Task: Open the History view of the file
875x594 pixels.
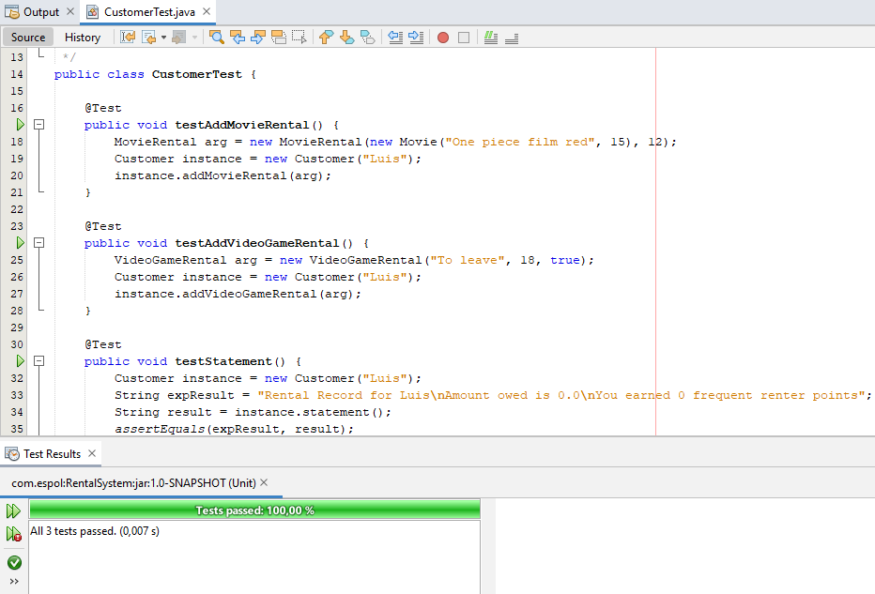Action: (83, 37)
